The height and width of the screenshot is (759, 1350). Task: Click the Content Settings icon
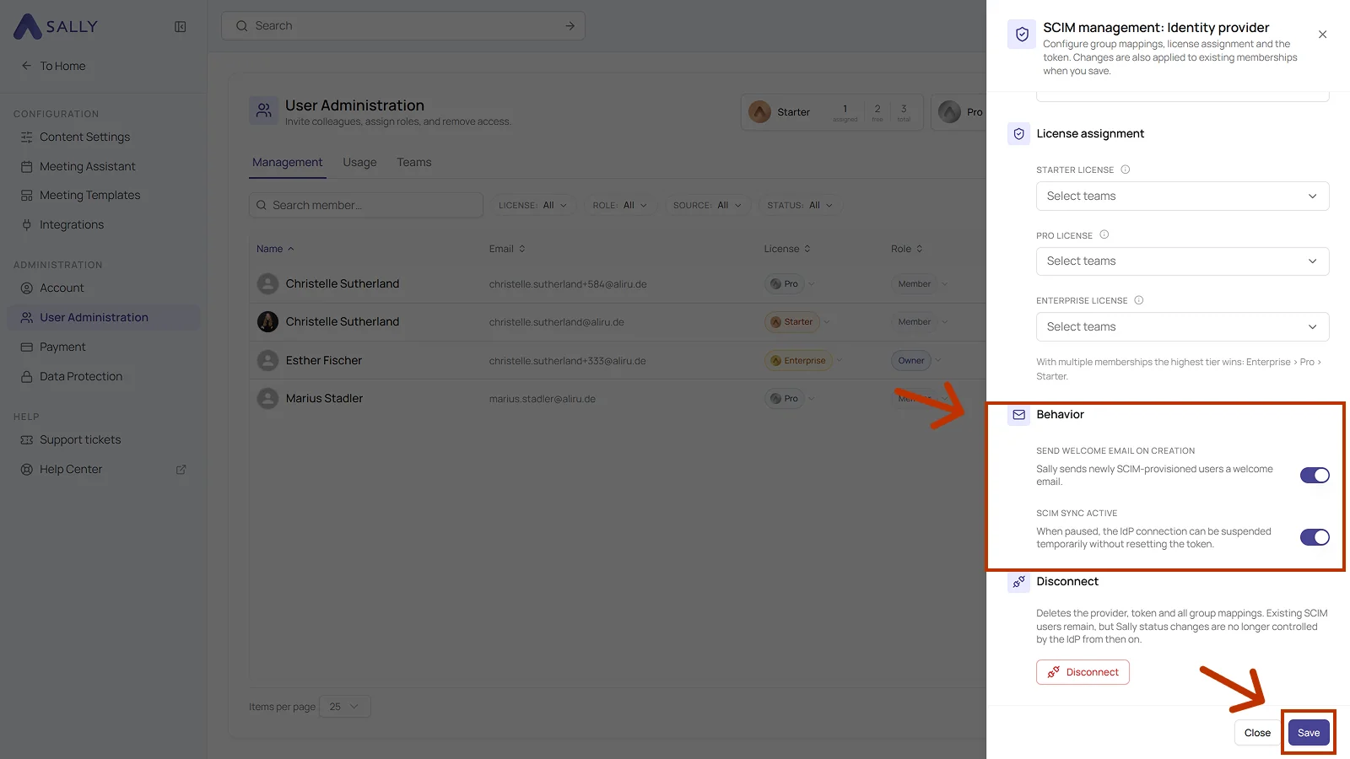coord(26,137)
